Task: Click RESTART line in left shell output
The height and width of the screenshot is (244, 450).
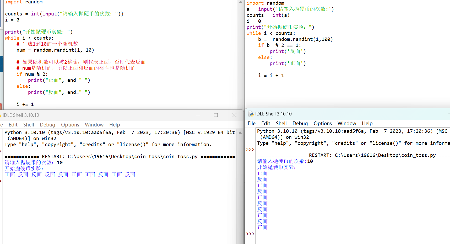Action: pos(120,157)
